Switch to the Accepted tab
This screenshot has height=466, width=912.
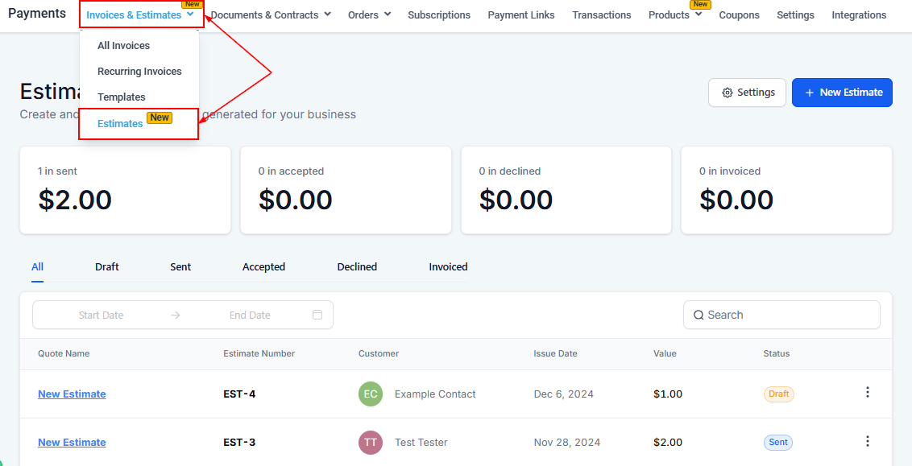(x=263, y=267)
